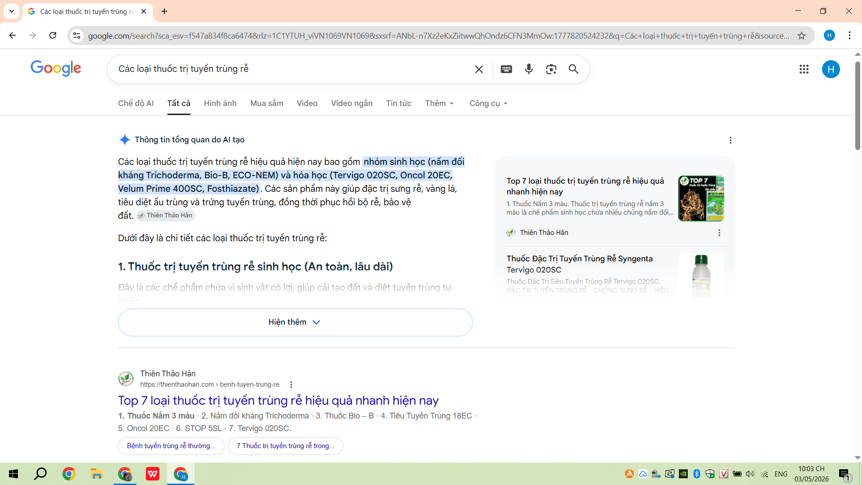Open the Syngenta Tervigo 020SC source card
This screenshot has height=485, width=862.
coord(580,264)
